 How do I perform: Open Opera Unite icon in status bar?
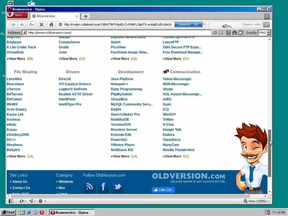31,201
